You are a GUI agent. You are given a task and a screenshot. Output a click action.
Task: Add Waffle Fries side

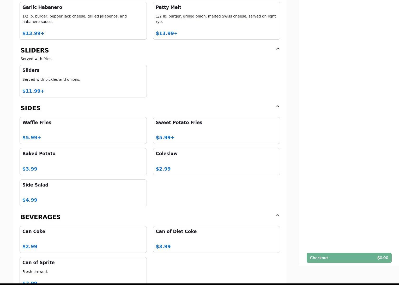coord(83,130)
